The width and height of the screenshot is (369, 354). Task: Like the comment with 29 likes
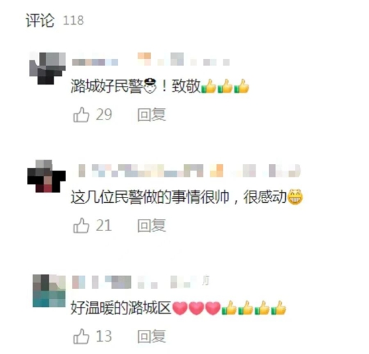coord(81,115)
